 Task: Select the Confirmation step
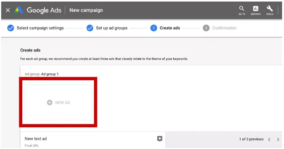[x=224, y=28]
